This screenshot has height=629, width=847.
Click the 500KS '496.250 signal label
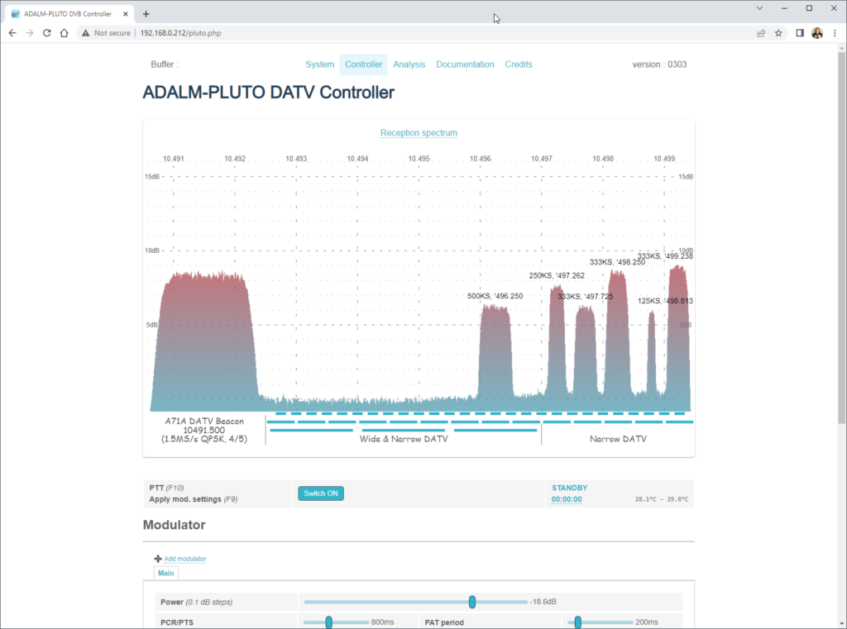[x=495, y=296]
